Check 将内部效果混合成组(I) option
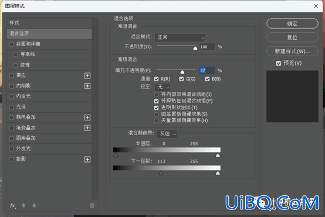This screenshot has height=217, width=325. pyautogui.click(x=156, y=95)
